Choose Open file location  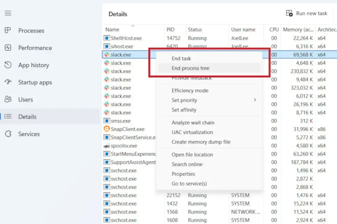coord(209,154)
